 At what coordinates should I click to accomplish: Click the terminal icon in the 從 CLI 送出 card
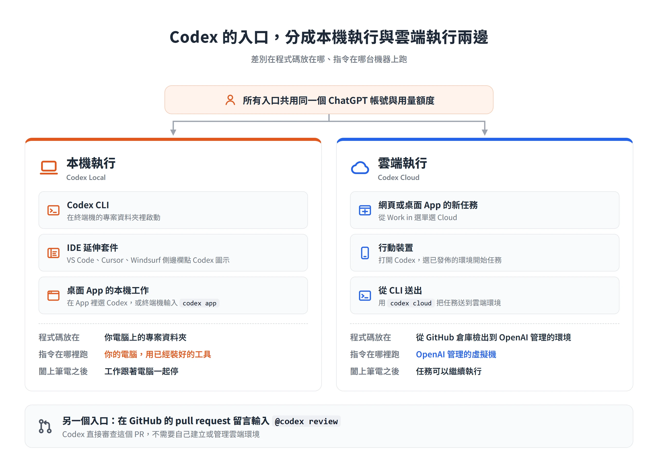(365, 296)
